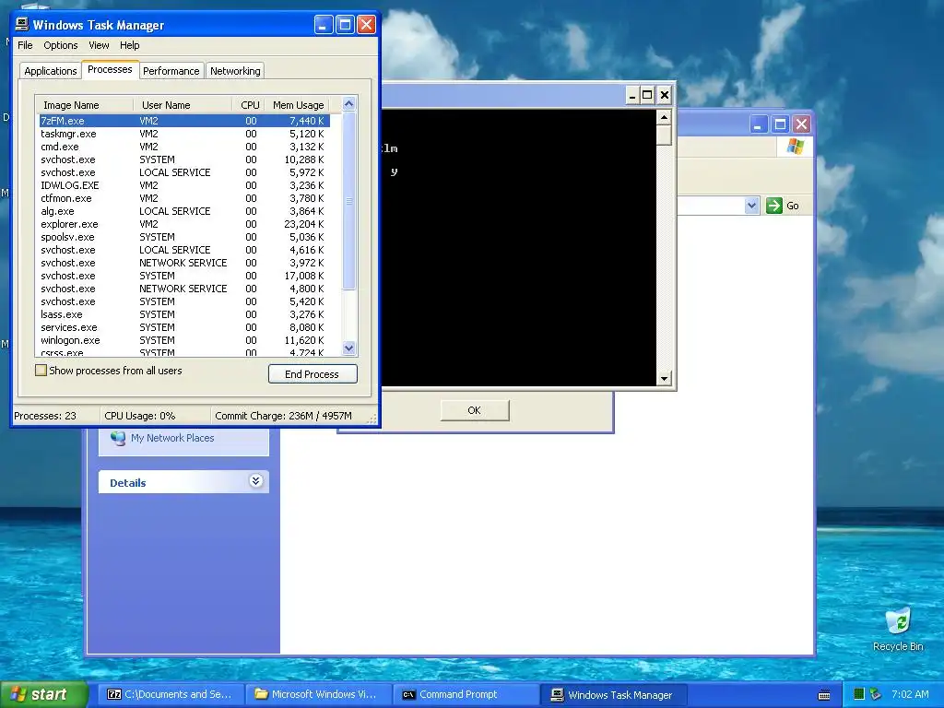
Task: Click the 10,288 K memory value
Action: coord(304,159)
